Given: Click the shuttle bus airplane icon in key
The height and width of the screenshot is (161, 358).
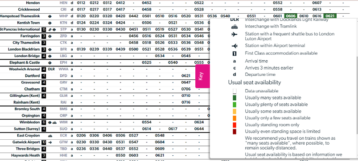Looking at the screenshot, I should click(235, 34).
